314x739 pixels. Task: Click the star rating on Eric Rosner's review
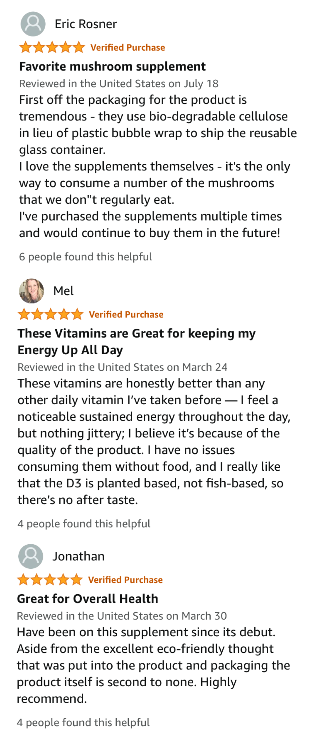point(52,47)
